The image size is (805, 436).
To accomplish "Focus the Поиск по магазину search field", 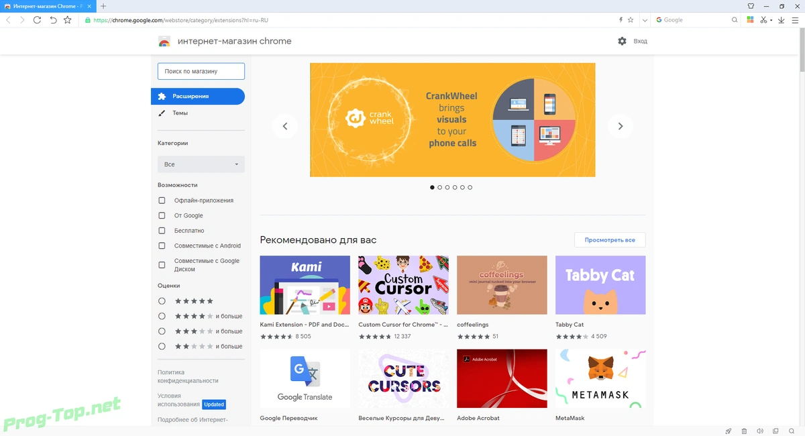I will (x=201, y=71).
